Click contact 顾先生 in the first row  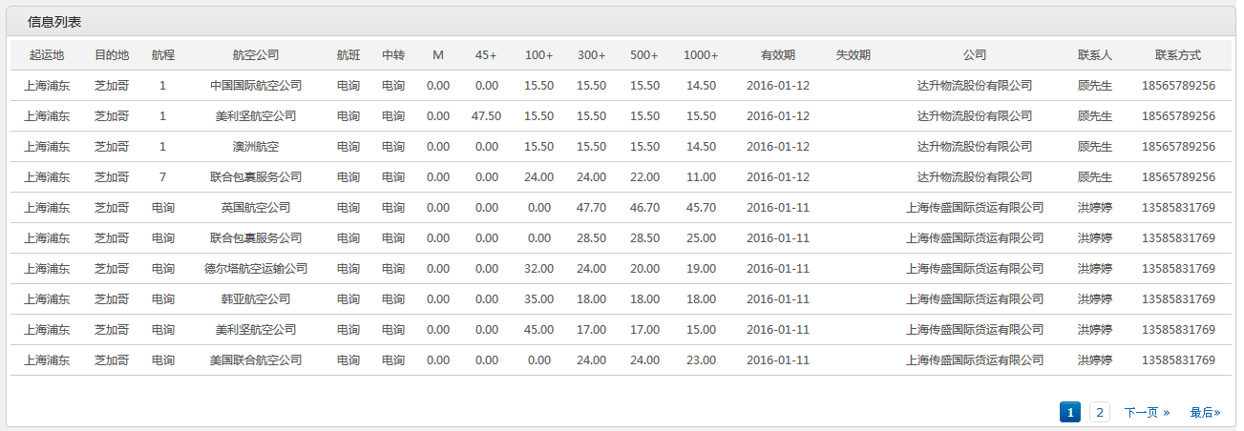[x=1095, y=86]
